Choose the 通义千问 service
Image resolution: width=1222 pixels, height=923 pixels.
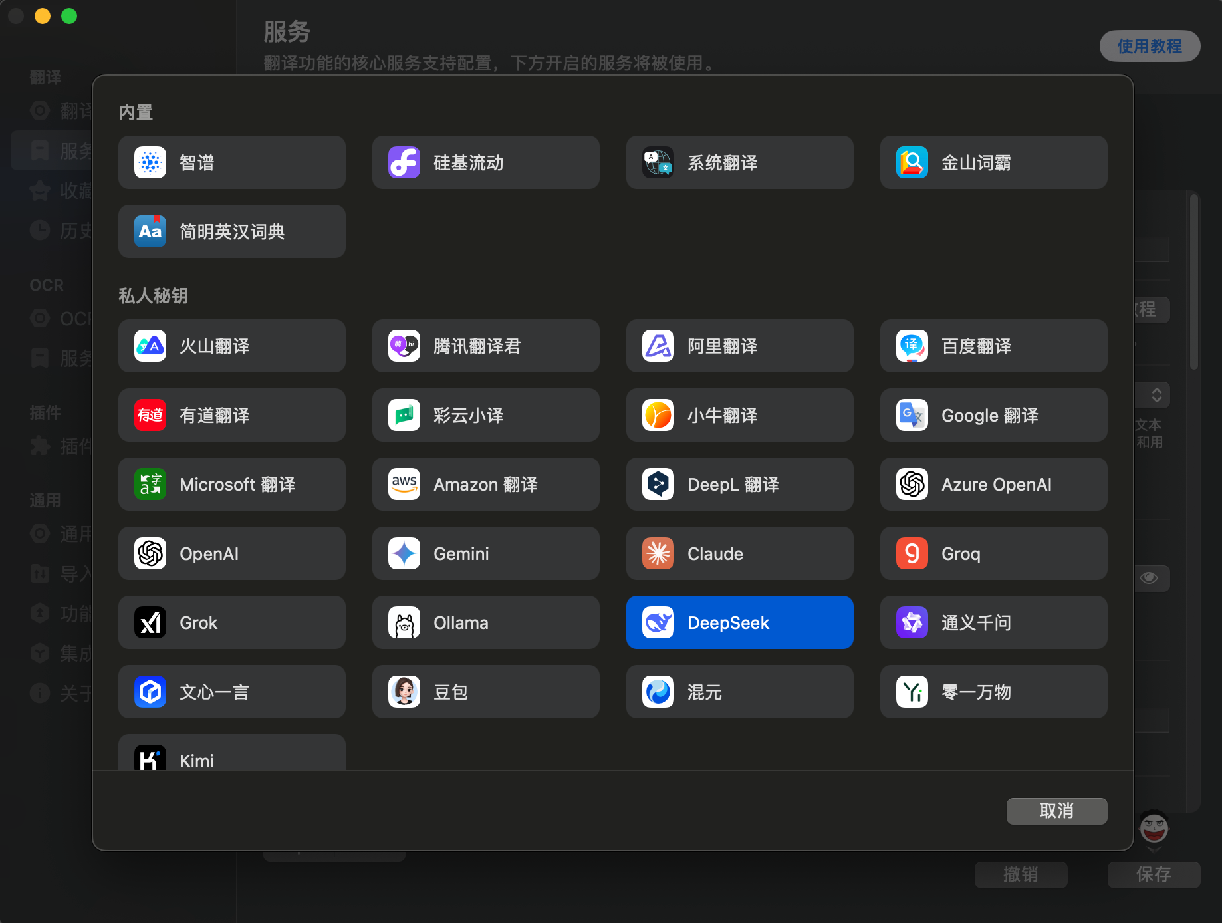(x=993, y=622)
